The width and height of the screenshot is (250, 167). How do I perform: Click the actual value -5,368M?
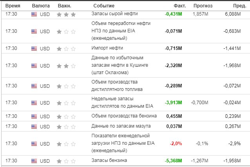[x=173, y=161]
